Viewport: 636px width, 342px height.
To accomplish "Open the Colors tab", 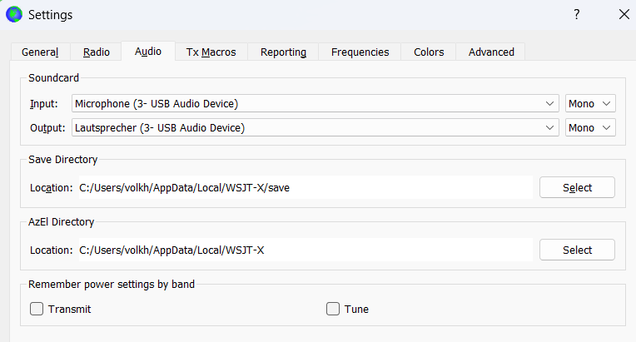I will point(429,52).
